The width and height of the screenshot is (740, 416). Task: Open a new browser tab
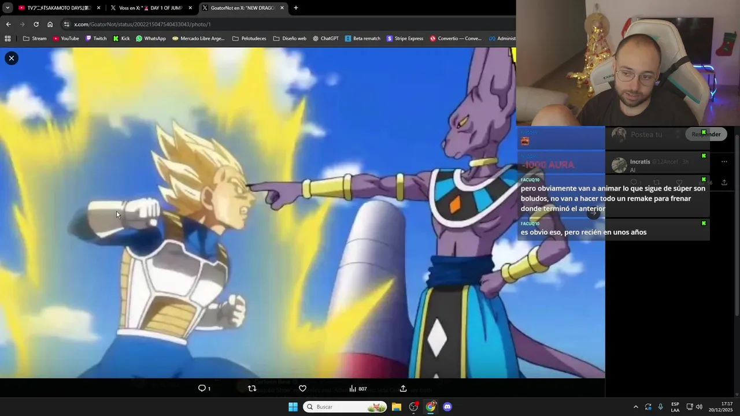296,8
